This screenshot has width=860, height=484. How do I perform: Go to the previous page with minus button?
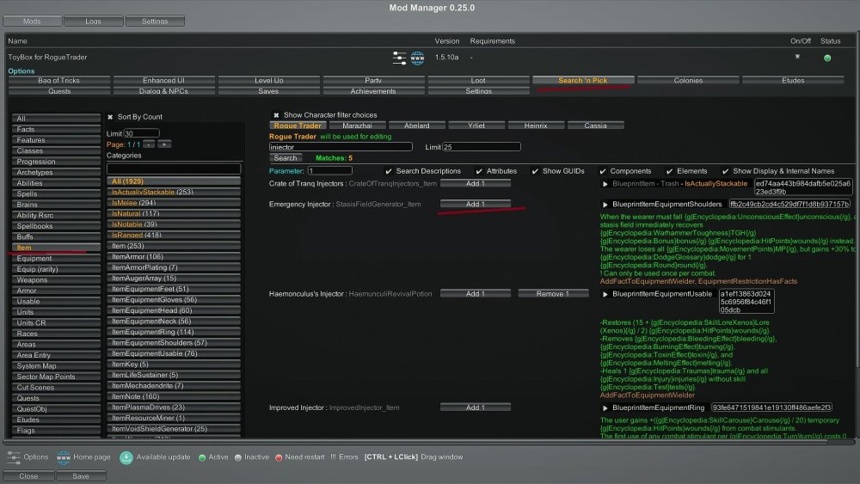[x=148, y=144]
